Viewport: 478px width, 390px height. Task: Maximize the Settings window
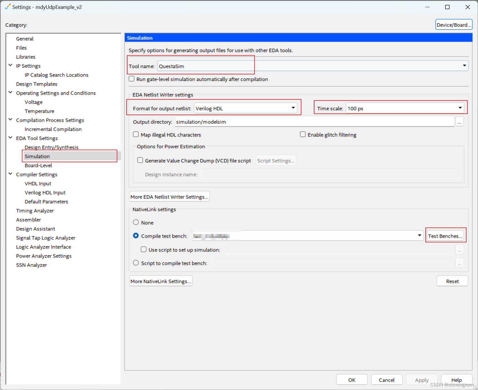[447, 7]
